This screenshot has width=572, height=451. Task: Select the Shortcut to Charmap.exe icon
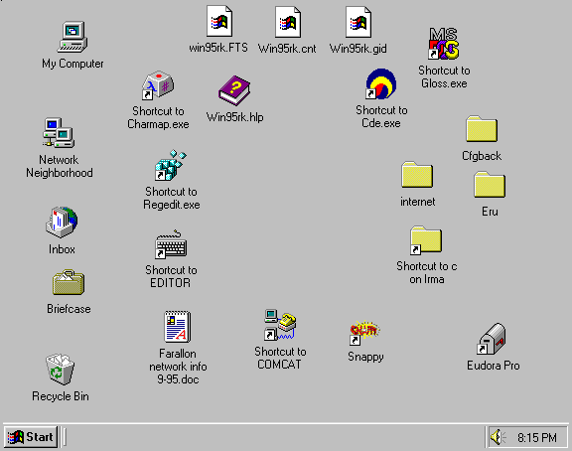(158, 85)
